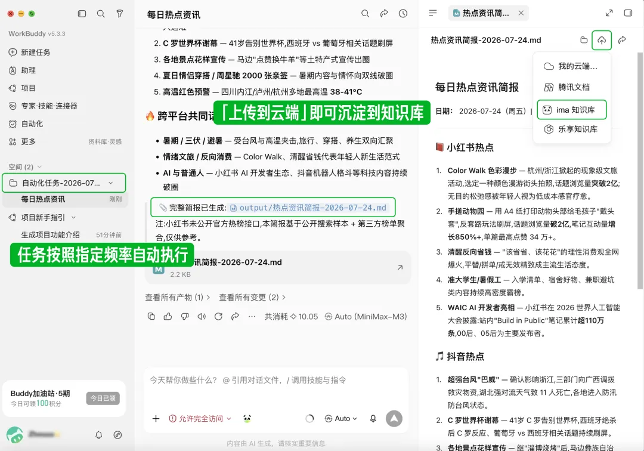The width and height of the screenshot is (644, 451).
Task: Select the 每日热点资讯 conversation
Action: point(66,199)
